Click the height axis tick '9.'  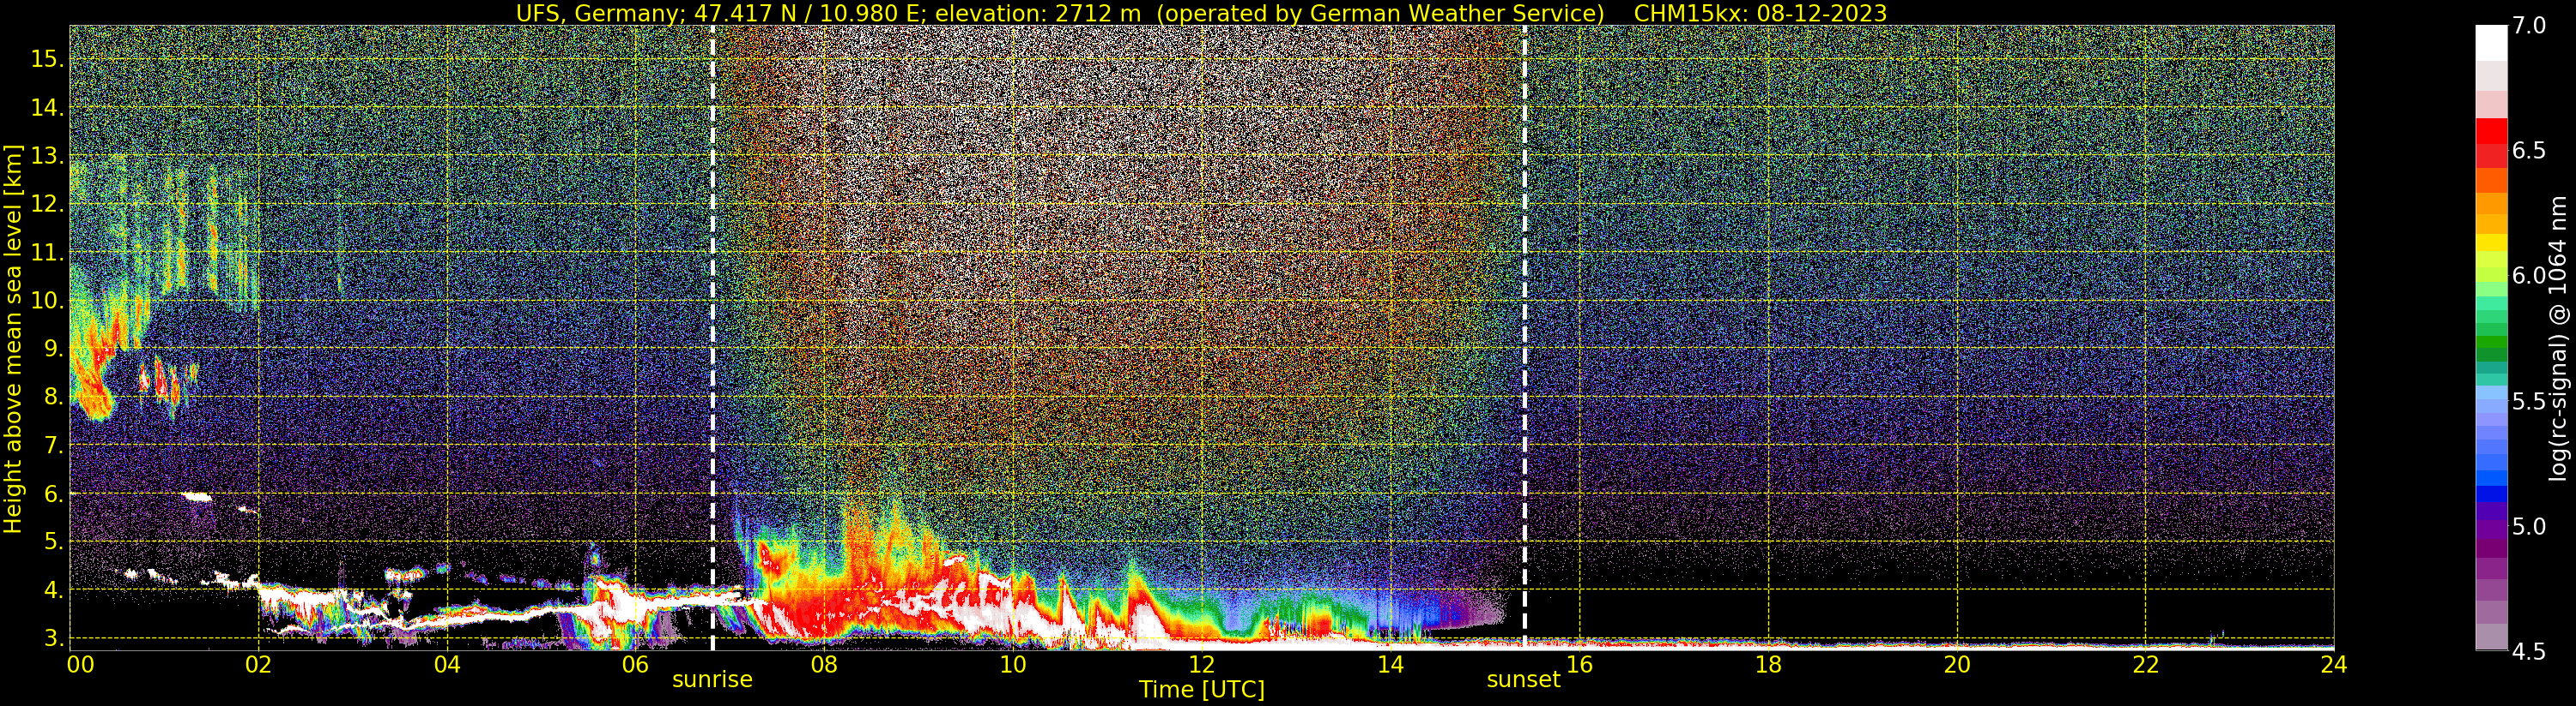click(54, 349)
